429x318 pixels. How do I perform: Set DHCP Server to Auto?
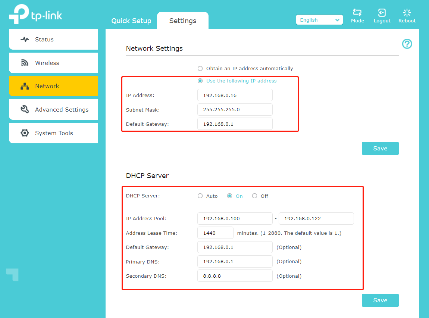click(x=200, y=196)
